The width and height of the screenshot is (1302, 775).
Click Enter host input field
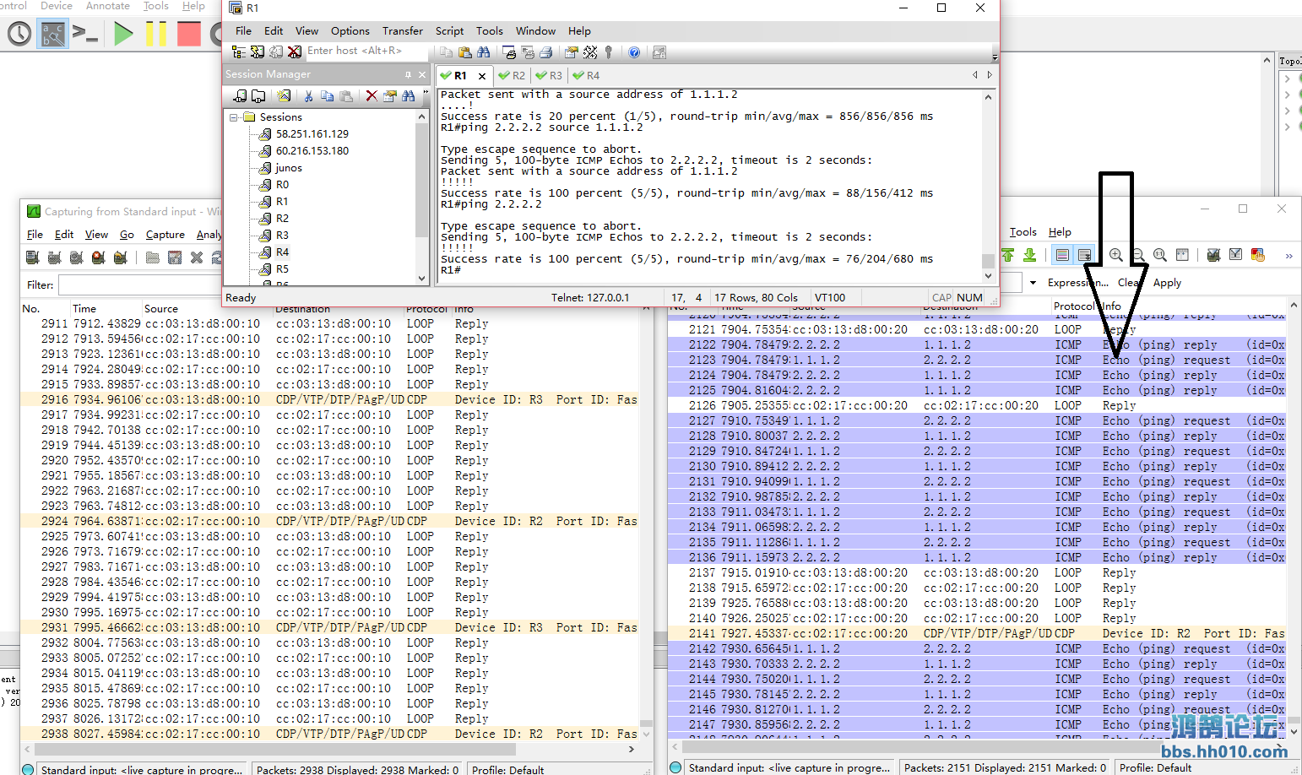pos(367,51)
